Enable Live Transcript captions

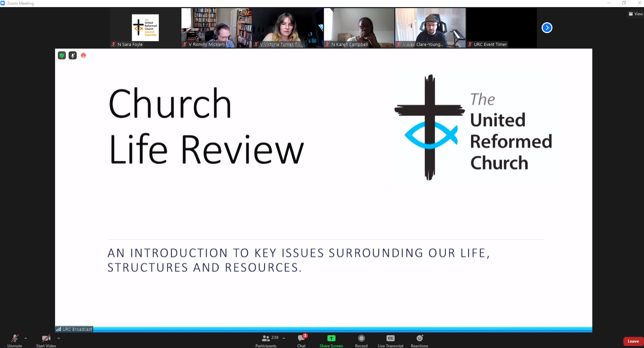coord(390,338)
